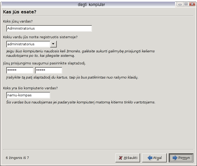
Task: Click the 'diegti kompiuter' title bar
Action: click(91, 4)
